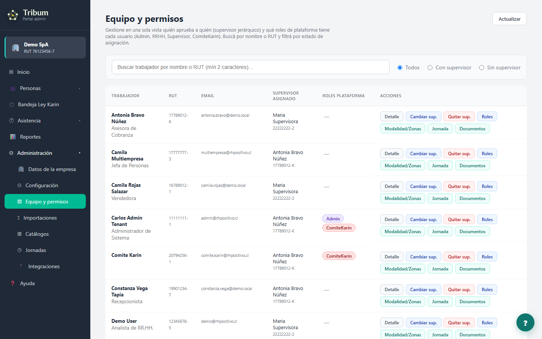Click the Reportes chart icon

click(13, 137)
